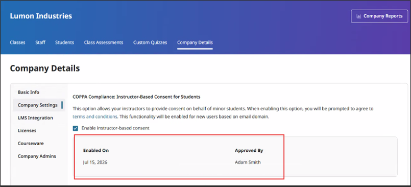Image resolution: width=411 pixels, height=187 pixels.
Task: Click the Lumon Industries title
Action: tap(41, 16)
